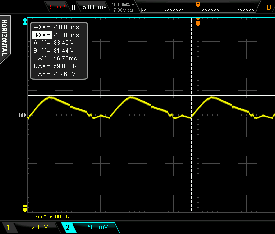Click the orange D indicator at top right
275x234 pixels.
269,7
